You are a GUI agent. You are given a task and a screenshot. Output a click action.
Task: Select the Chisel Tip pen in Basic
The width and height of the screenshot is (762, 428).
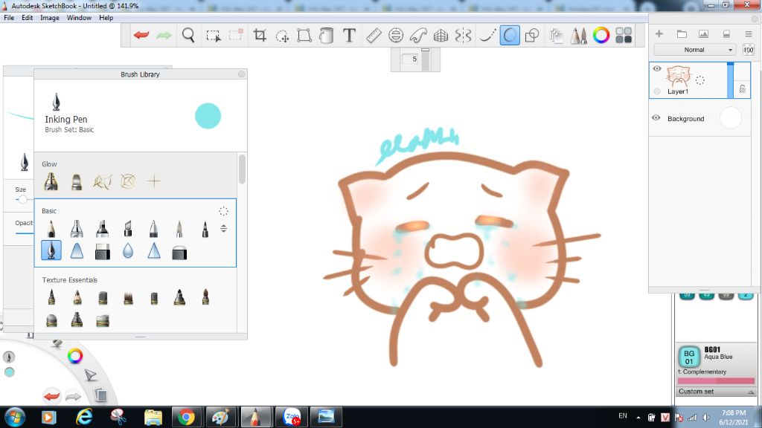click(x=128, y=229)
